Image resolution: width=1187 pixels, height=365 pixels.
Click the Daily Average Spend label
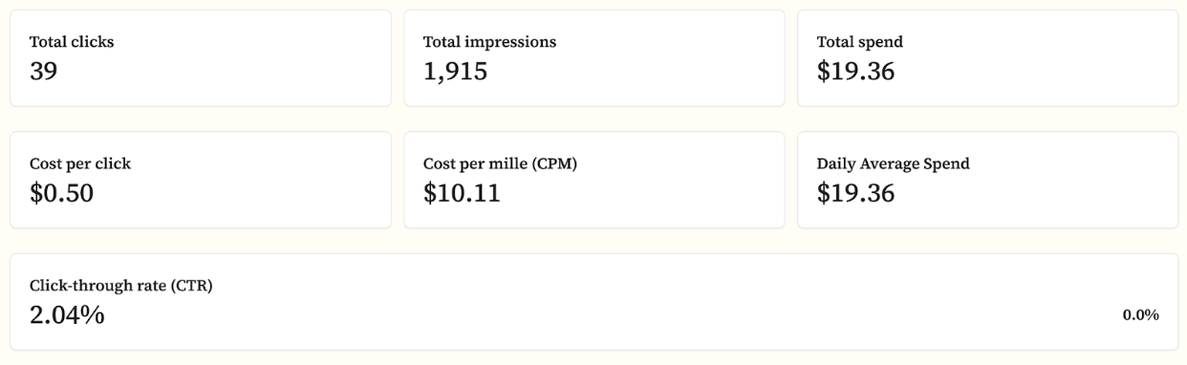(x=893, y=163)
